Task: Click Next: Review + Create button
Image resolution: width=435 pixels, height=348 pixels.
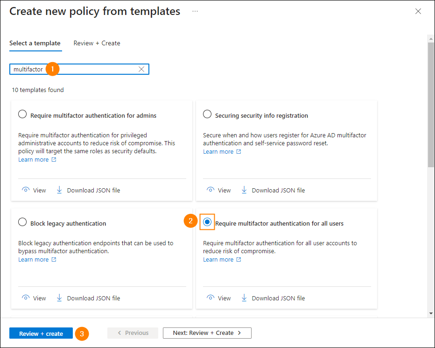Action: coord(207,333)
